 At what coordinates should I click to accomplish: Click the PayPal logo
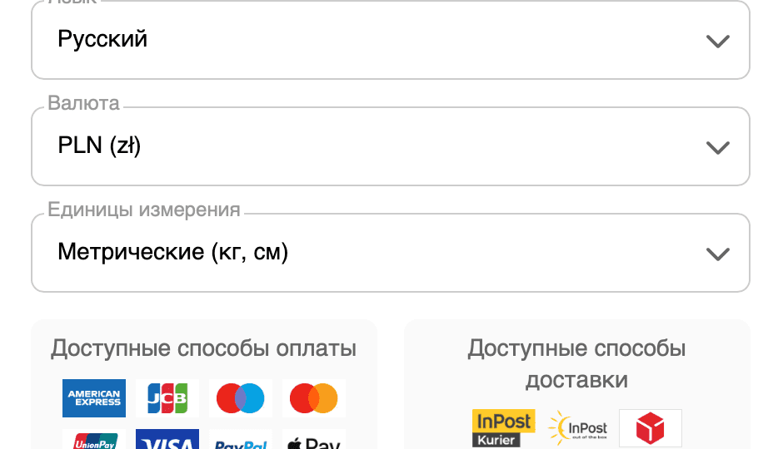241,440
